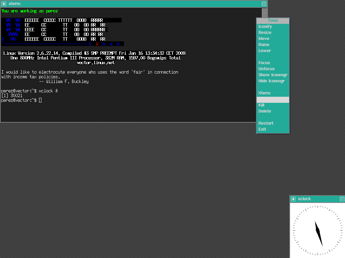Pick Unfocus in the Twm menu
The height and width of the screenshot is (258, 345).
273,69
